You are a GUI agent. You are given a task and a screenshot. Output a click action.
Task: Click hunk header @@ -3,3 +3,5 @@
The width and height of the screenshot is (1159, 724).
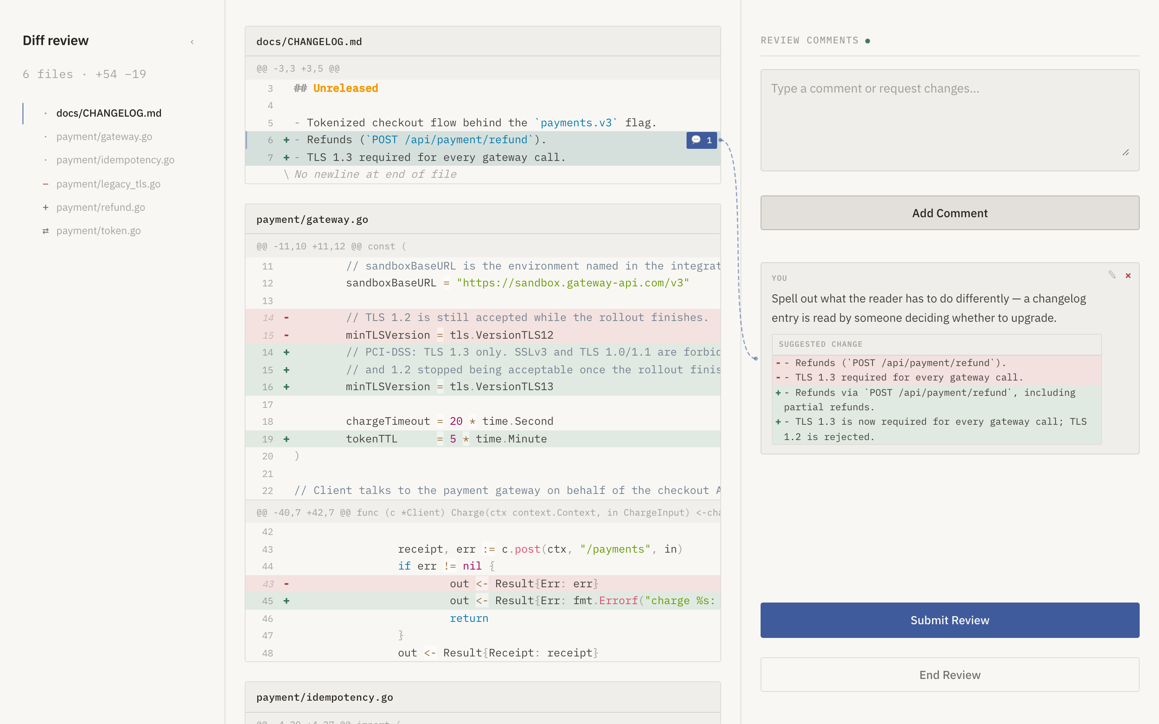click(x=483, y=68)
